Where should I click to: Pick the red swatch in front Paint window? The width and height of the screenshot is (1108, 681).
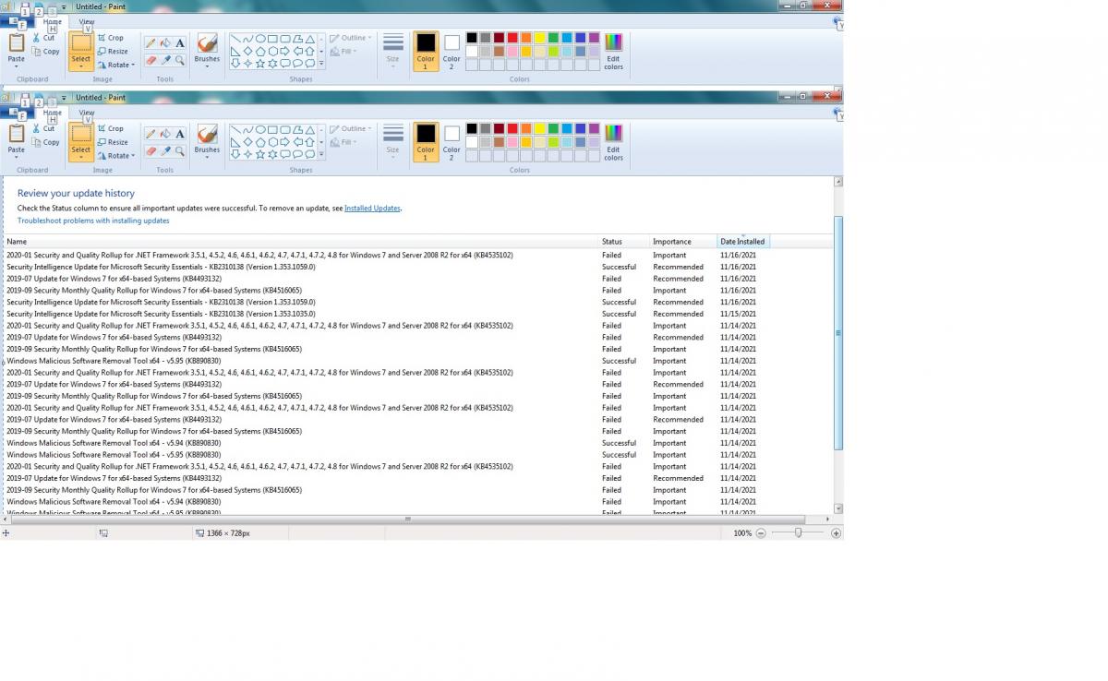coord(512,128)
